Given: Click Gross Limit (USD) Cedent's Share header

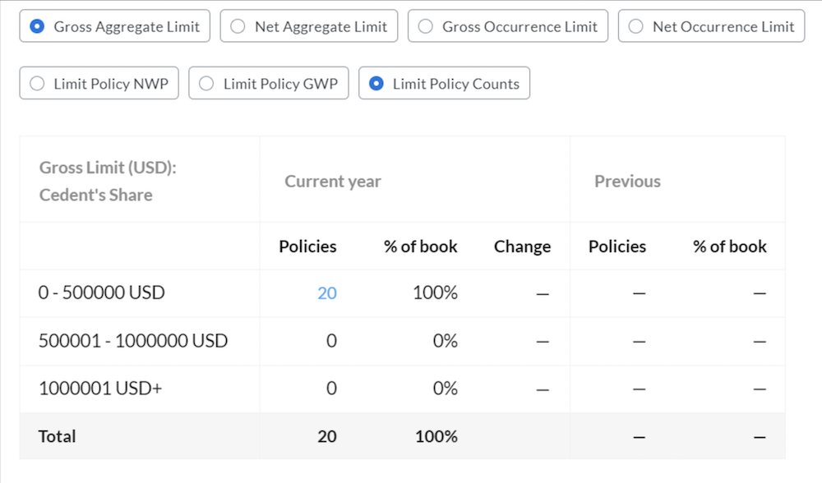Looking at the screenshot, I should (x=108, y=182).
